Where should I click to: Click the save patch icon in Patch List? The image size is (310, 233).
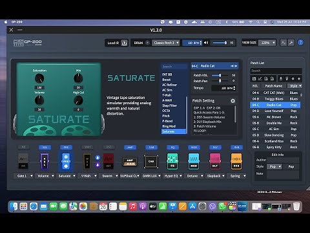[x=254, y=79]
